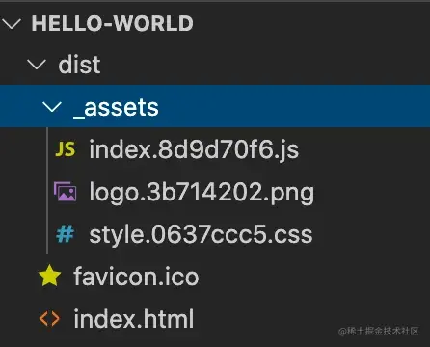Click the blue hash CSS file icon
430x347 pixels.
[x=66, y=234]
